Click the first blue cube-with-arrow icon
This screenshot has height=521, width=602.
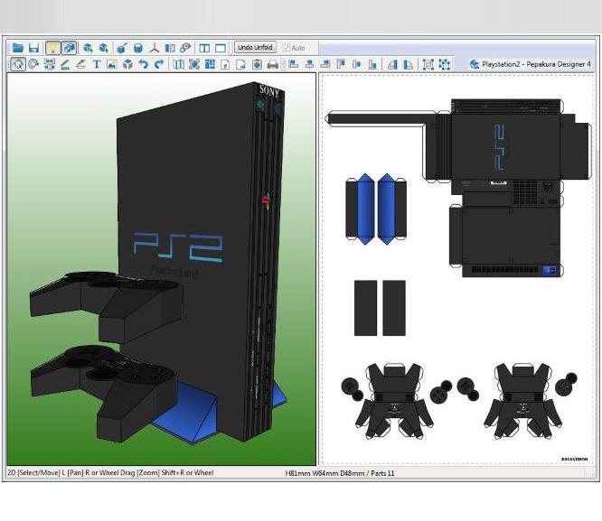pyautogui.click(x=88, y=48)
